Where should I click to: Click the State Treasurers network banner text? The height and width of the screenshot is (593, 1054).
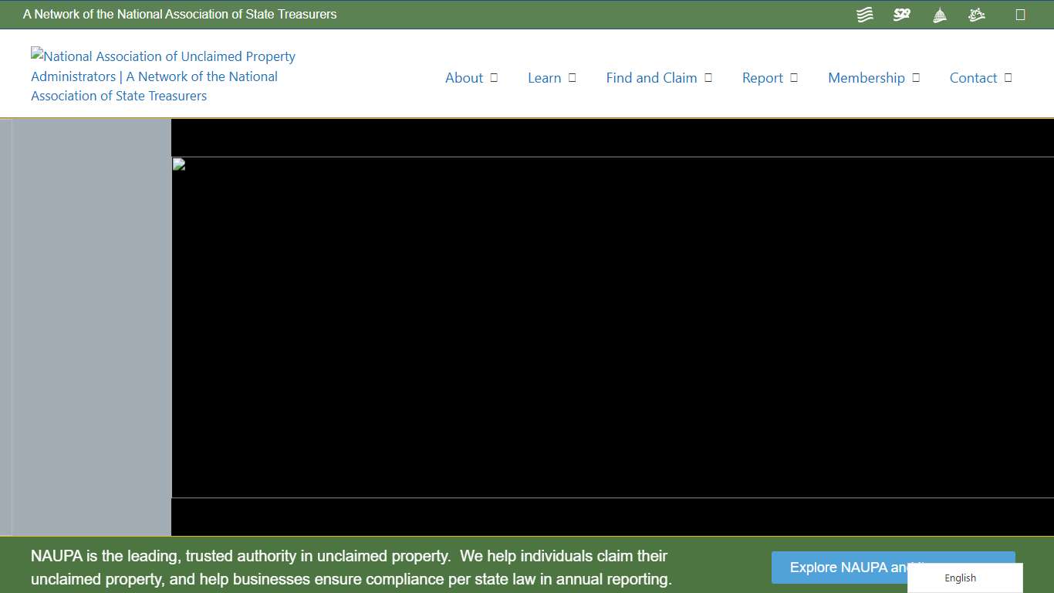pyautogui.click(x=181, y=14)
